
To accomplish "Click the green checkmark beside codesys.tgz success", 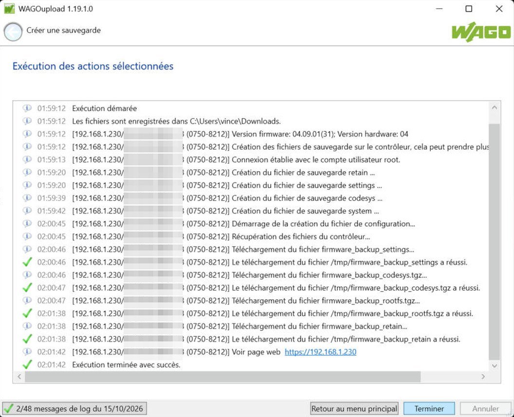I will tap(27, 288).
